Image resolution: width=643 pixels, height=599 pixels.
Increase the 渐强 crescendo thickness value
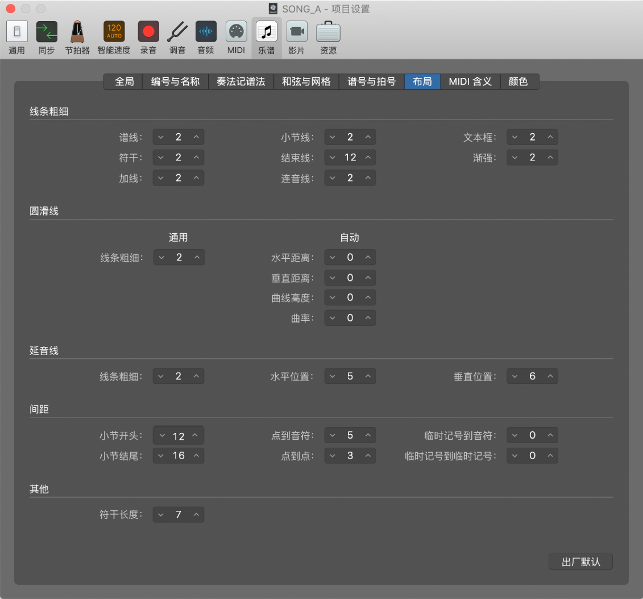point(550,158)
